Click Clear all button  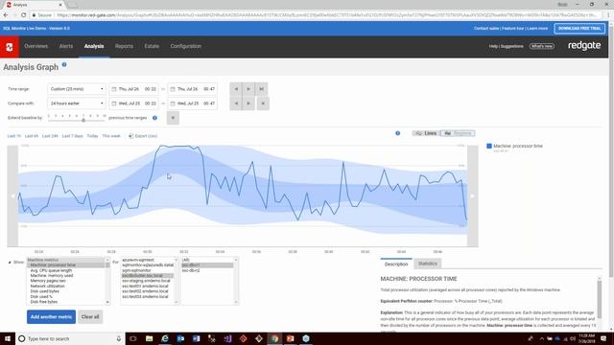[90, 317]
